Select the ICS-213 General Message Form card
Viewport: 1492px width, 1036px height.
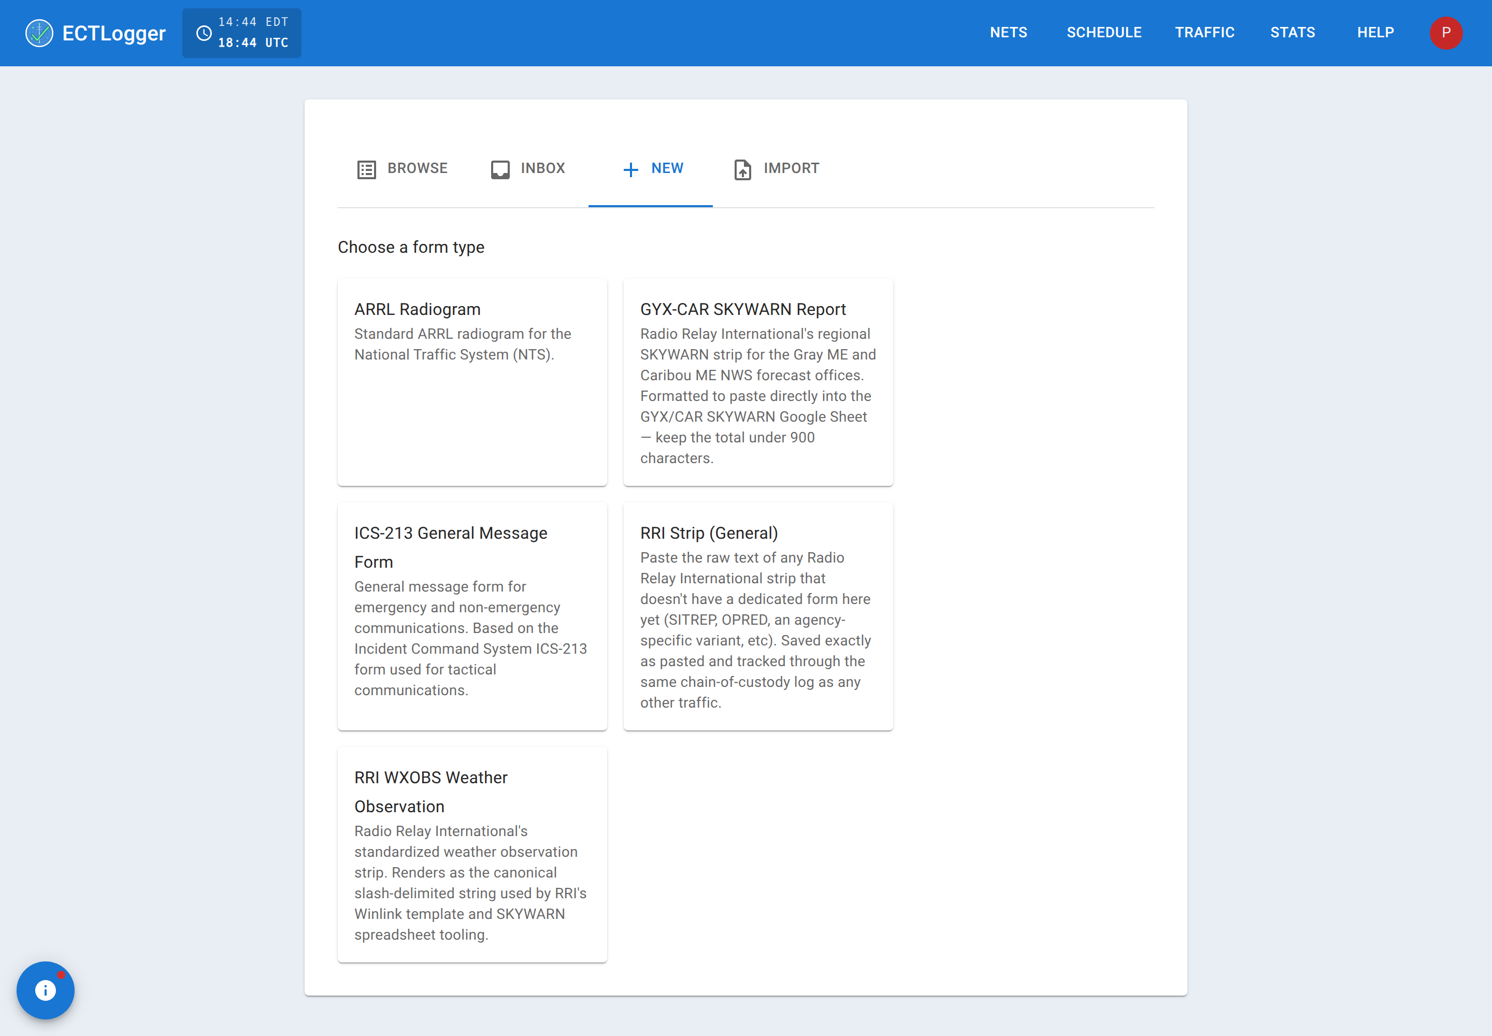click(472, 616)
